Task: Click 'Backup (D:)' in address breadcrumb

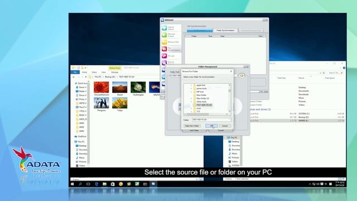Action: point(110,77)
